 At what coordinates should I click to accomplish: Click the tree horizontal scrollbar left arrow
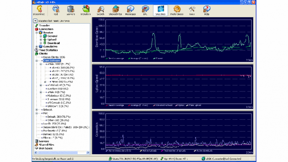(x=36, y=152)
